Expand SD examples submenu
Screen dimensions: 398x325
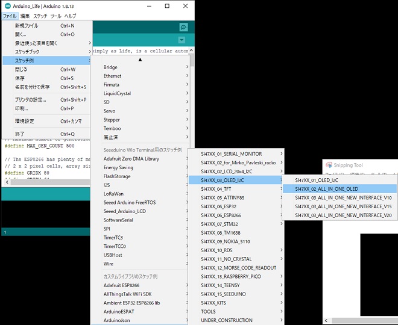click(x=141, y=102)
